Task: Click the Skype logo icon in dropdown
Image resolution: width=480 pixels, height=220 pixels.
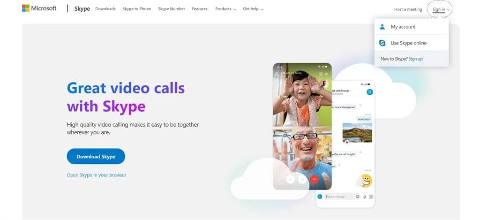Action: click(x=382, y=43)
